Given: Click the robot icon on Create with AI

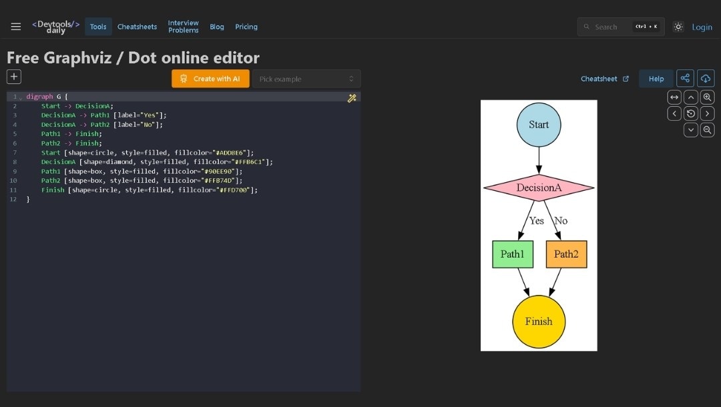Looking at the screenshot, I should 184,79.
